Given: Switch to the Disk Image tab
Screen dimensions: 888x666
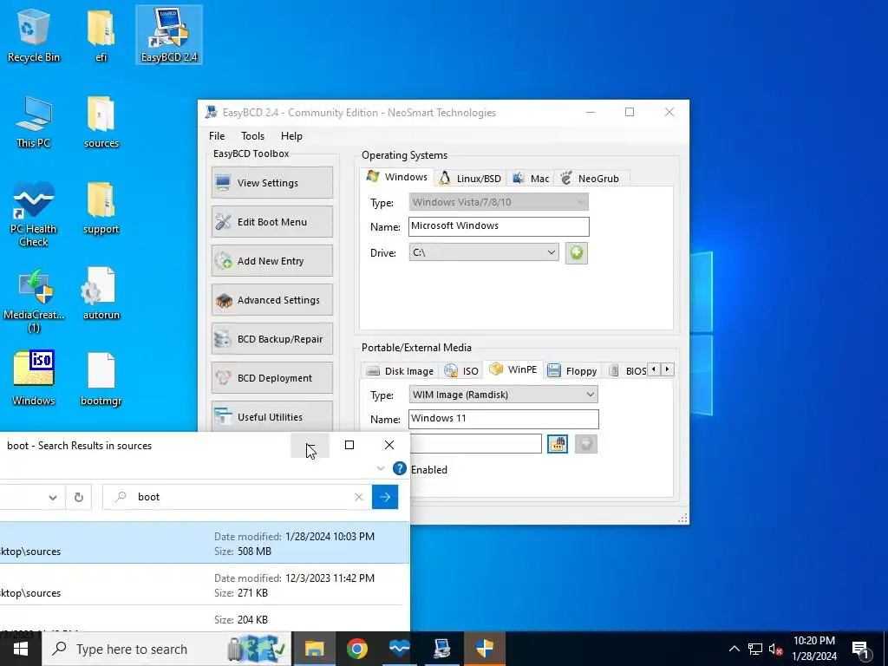Looking at the screenshot, I should point(400,371).
